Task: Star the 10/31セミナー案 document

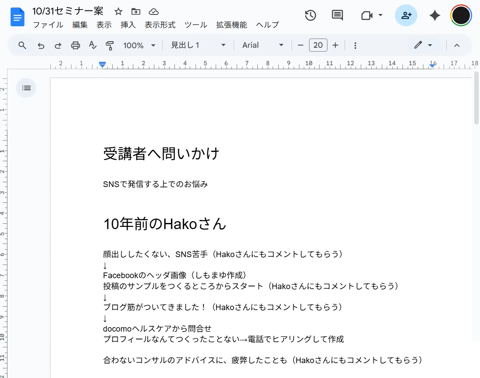Action: click(118, 12)
